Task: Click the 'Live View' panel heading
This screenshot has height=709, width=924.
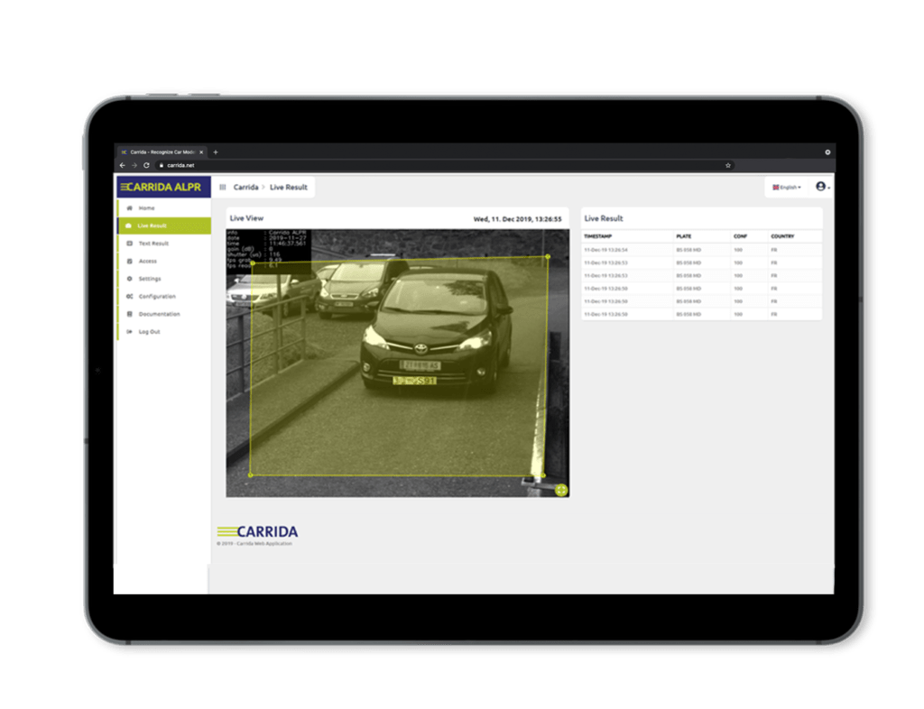Action: click(x=246, y=218)
